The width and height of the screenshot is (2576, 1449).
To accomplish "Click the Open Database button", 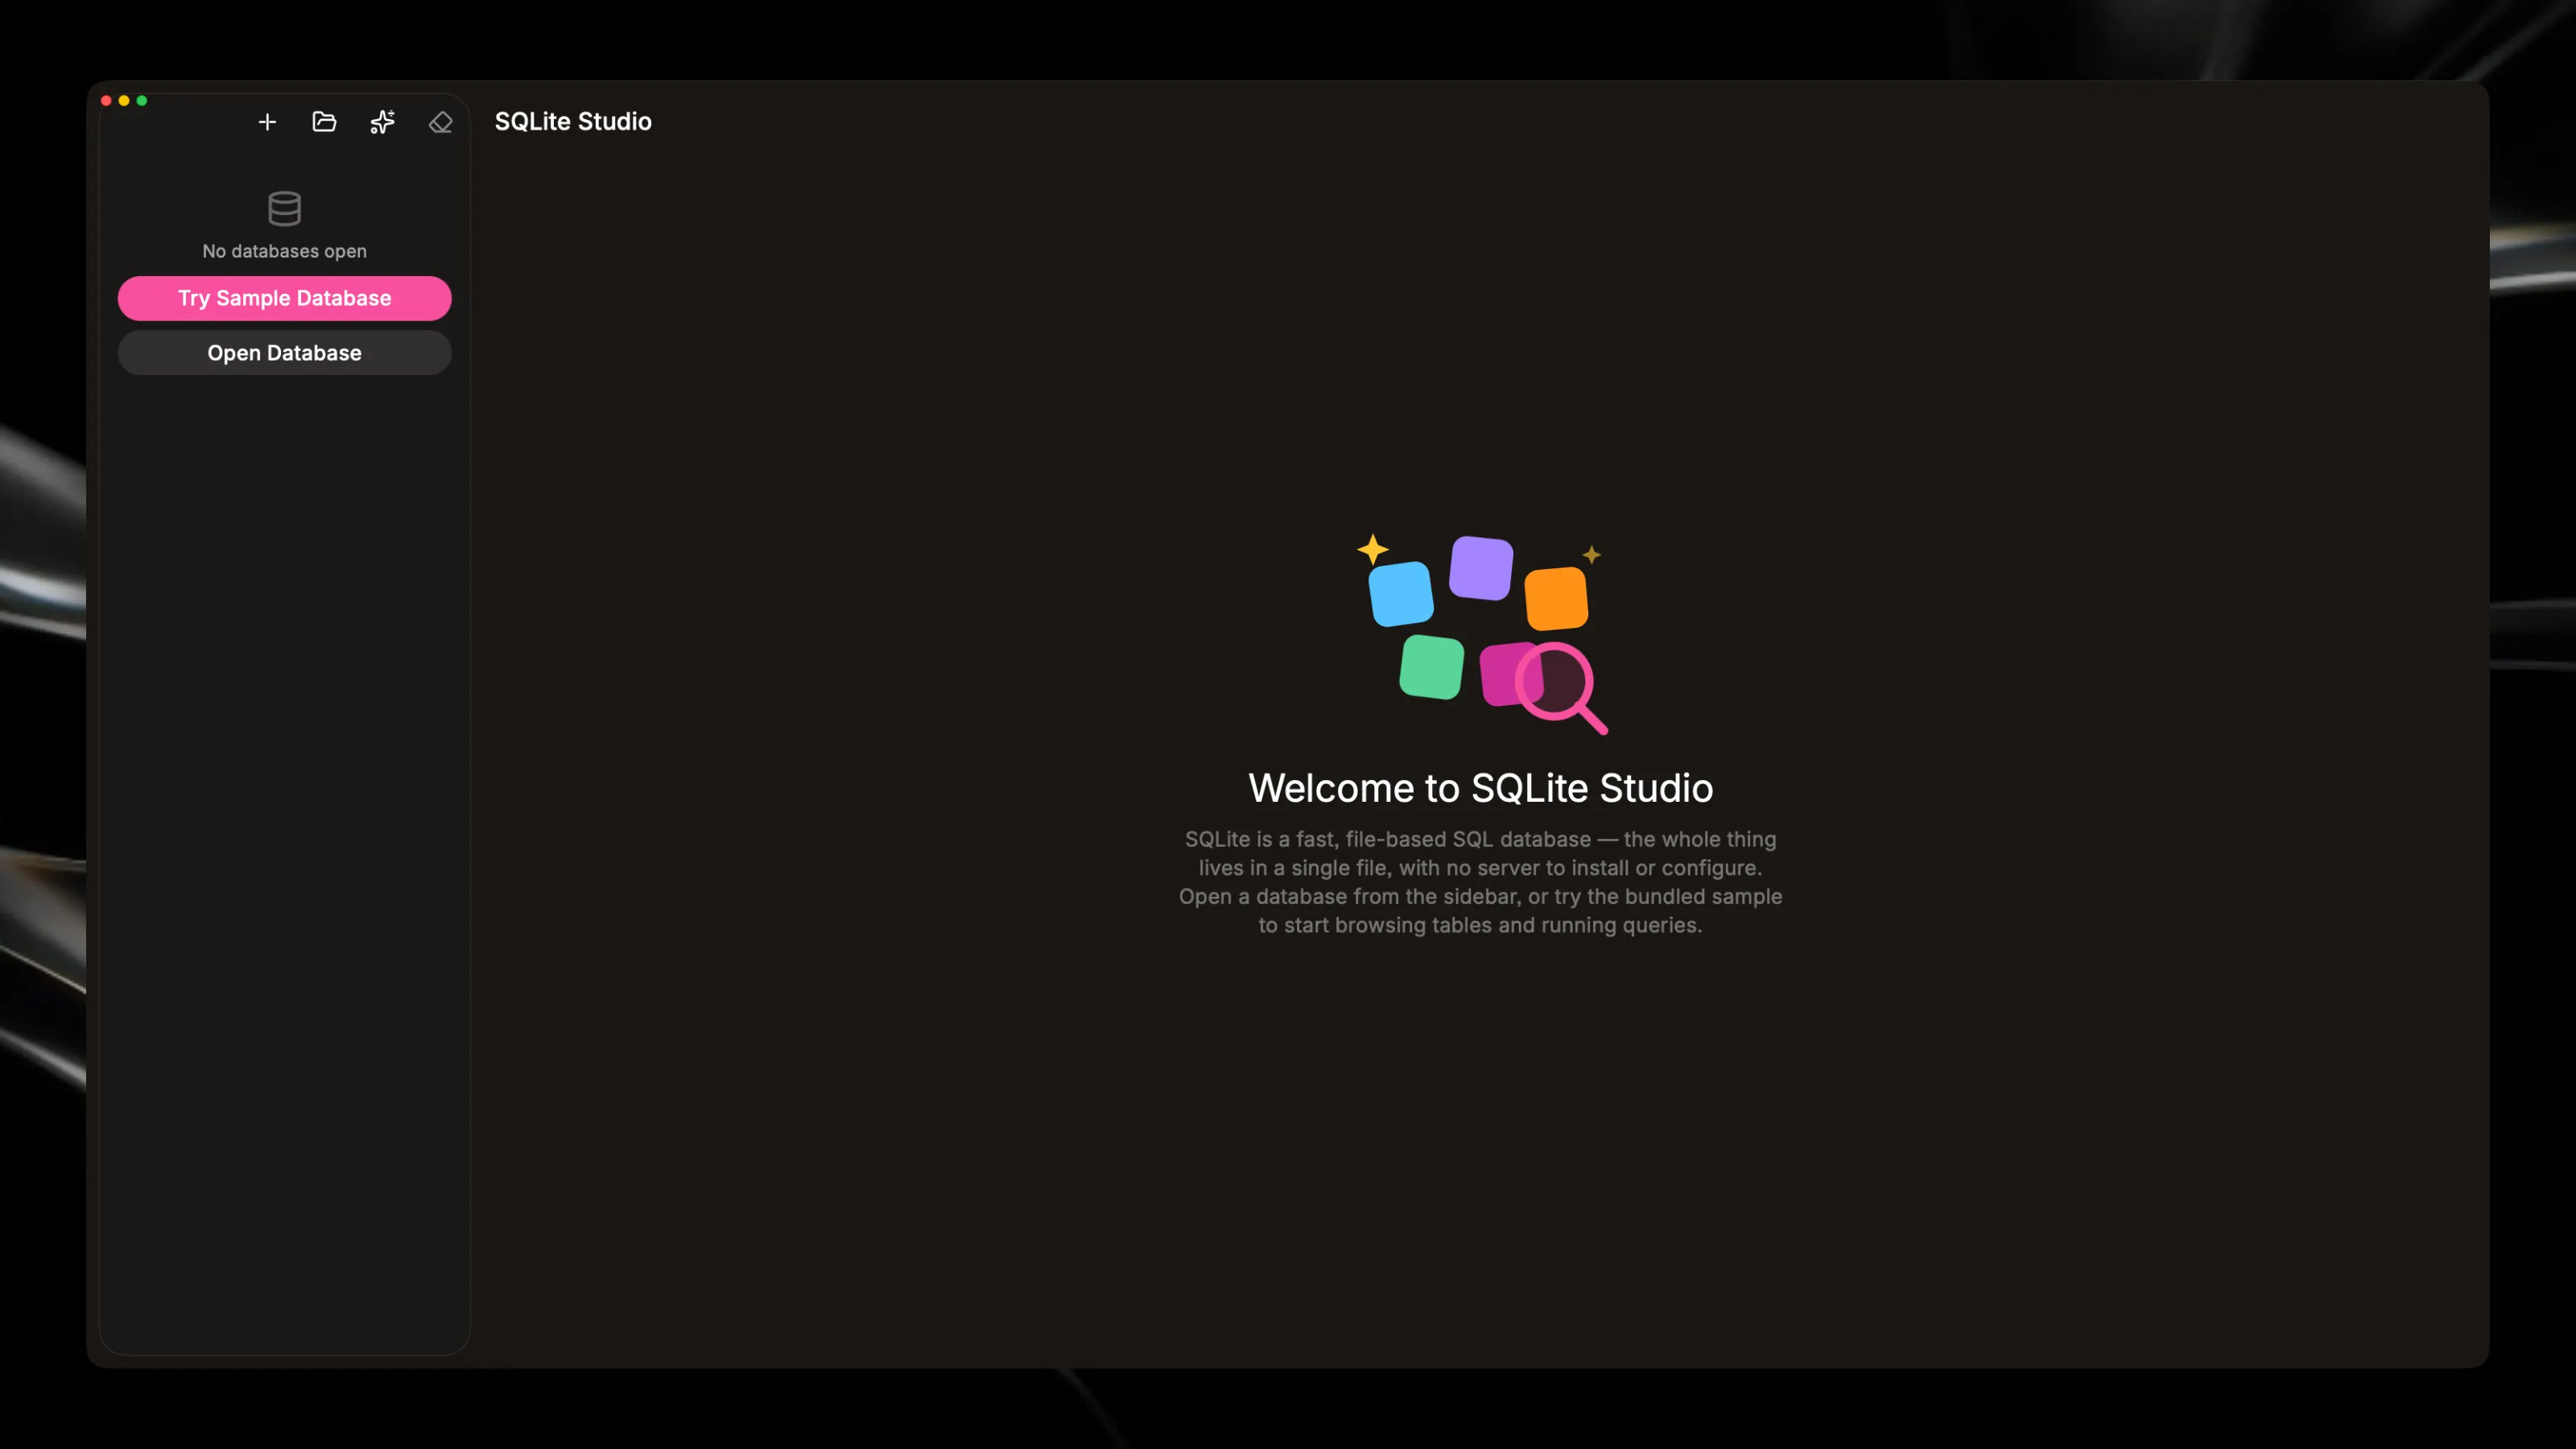I will pyautogui.click(x=285, y=353).
